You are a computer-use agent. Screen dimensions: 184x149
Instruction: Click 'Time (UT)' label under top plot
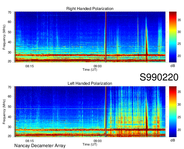[90, 70]
